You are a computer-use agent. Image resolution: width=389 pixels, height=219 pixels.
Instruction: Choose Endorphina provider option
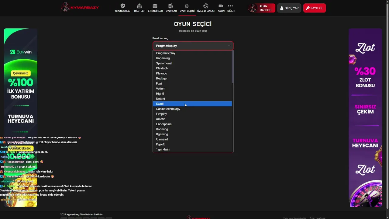pyautogui.click(x=192, y=124)
